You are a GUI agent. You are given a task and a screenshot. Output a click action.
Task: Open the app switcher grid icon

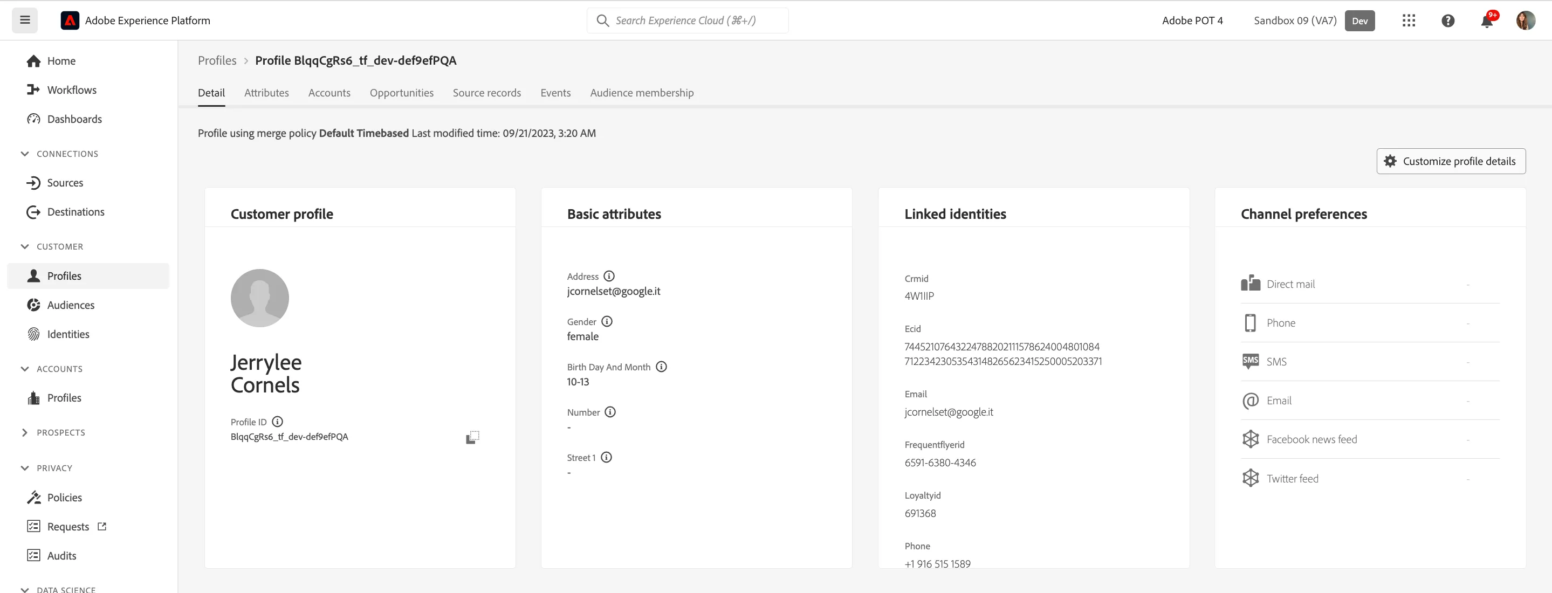1409,20
